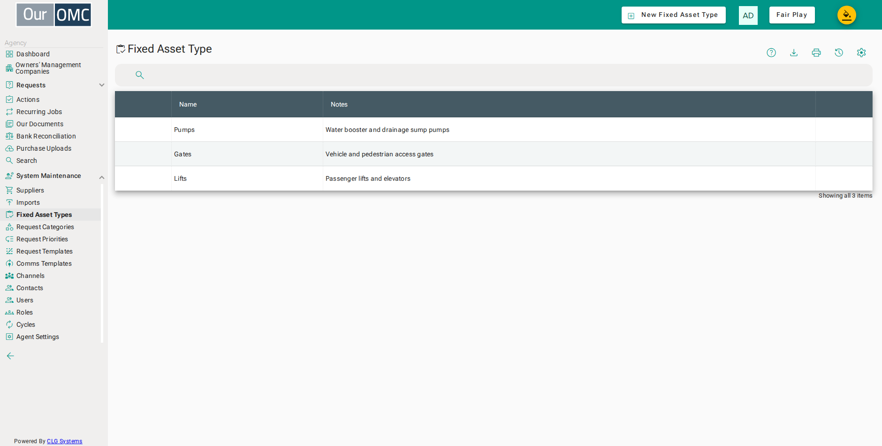Expand the Requests section chevron
The image size is (882, 446).
[101, 85]
